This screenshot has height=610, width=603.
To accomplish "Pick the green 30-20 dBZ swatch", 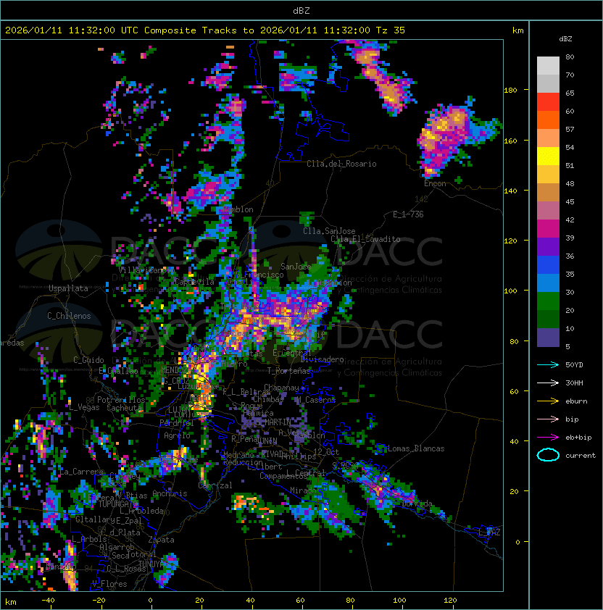I will (x=548, y=301).
